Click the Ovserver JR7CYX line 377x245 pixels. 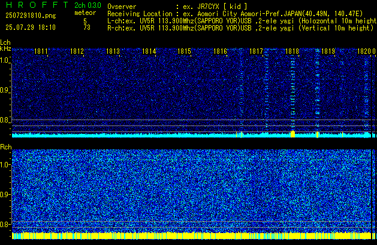tap(177, 7)
